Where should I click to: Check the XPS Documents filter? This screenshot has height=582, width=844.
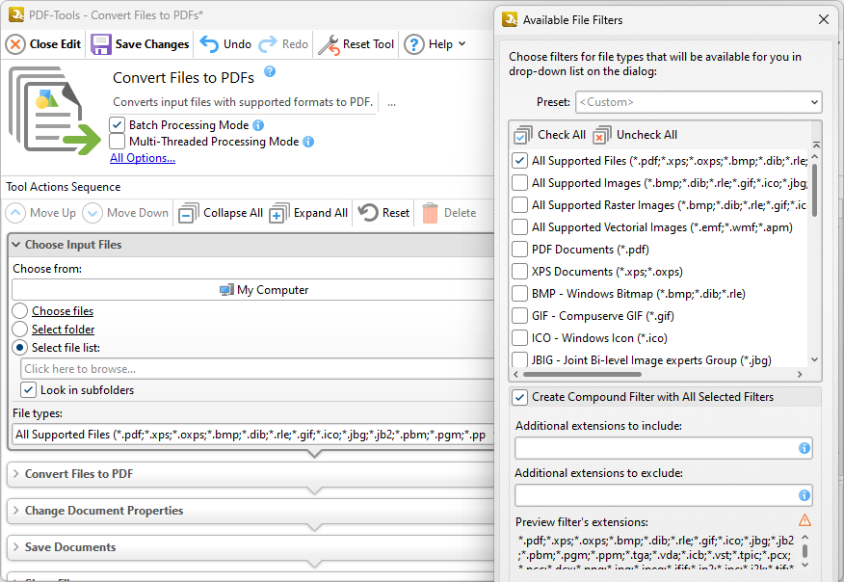pos(519,272)
